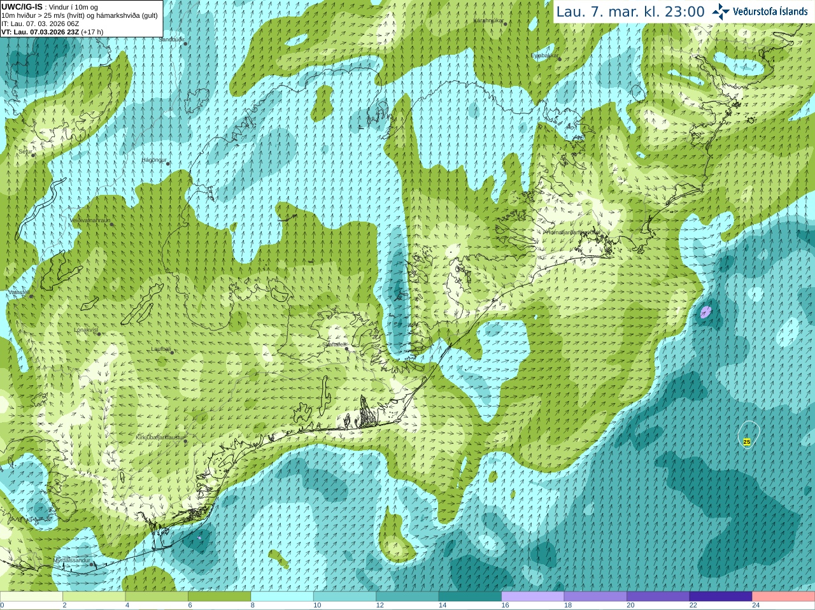This screenshot has height=610, width=815.
Task: Click the Skaftafell station dot
Action: 347,348
